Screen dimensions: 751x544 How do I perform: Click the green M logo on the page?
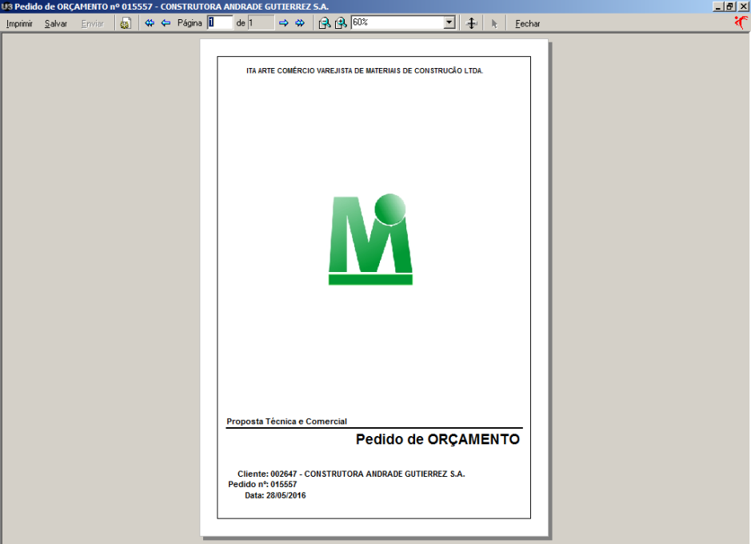tap(370, 239)
